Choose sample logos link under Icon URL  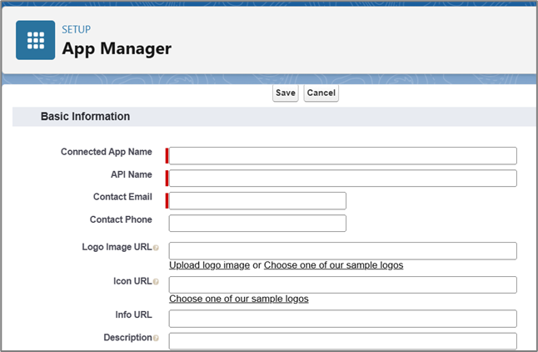click(238, 299)
